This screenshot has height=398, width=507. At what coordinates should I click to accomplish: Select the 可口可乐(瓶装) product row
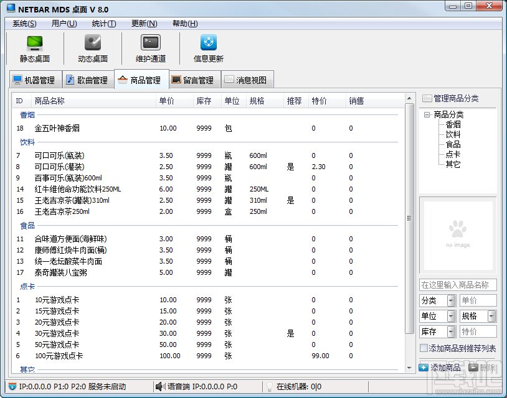click(x=208, y=155)
